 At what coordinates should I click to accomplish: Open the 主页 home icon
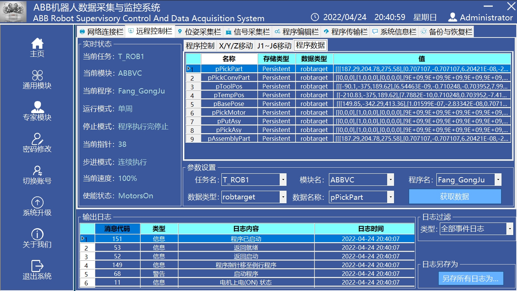[x=37, y=44]
